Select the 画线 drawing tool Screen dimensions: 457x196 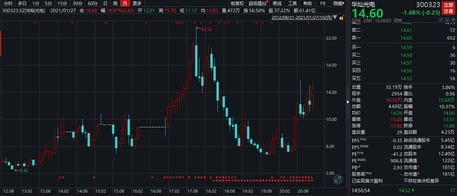(277, 3)
